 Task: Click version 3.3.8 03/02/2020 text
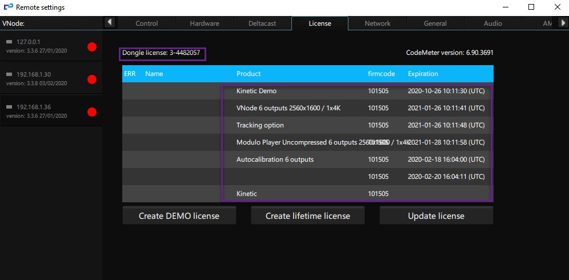[x=37, y=83]
